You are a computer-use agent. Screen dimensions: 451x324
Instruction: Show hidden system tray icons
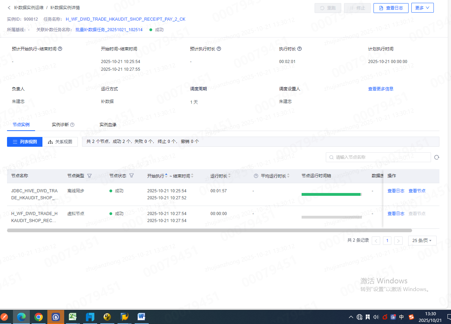[351, 317]
